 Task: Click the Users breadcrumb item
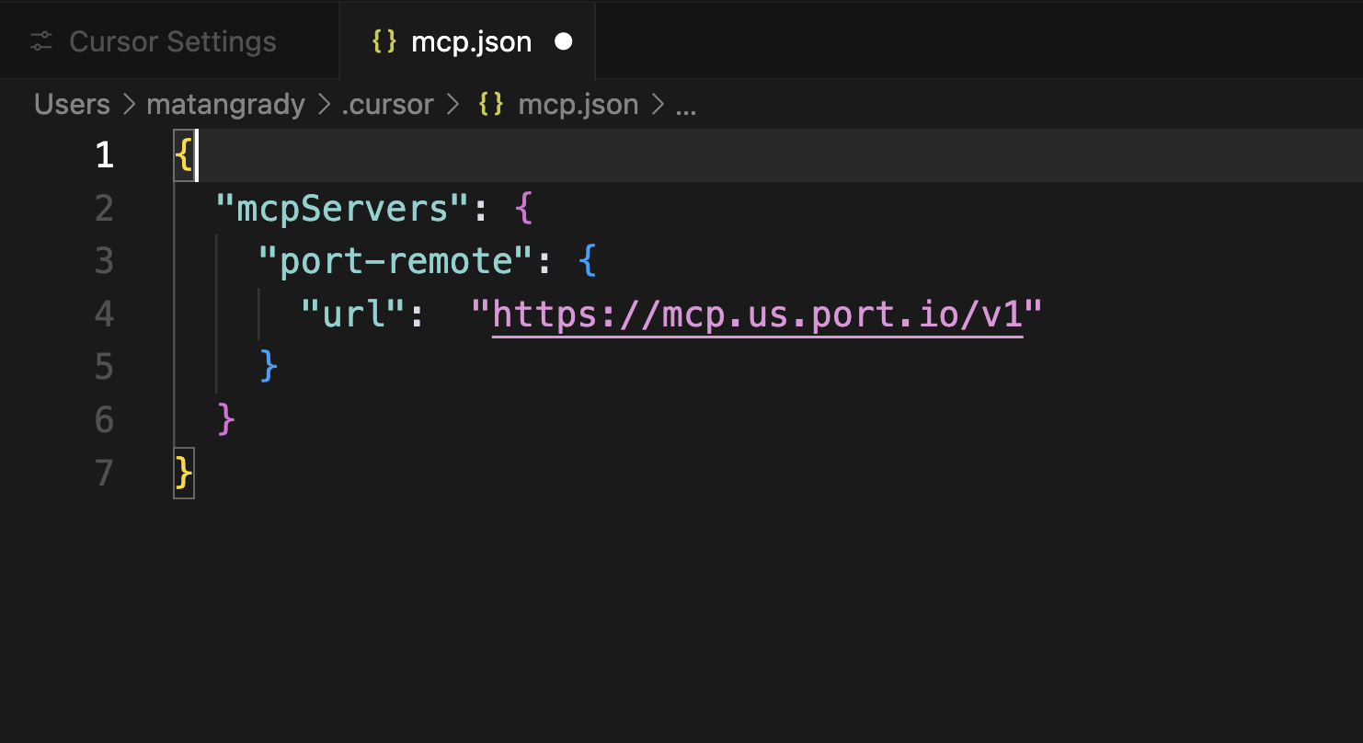[71, 104]
